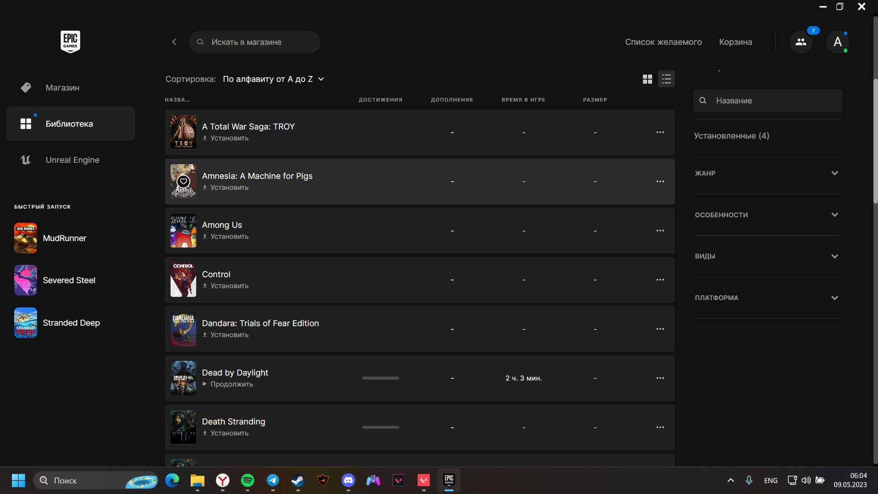Filter by Установленные (4)
878x494 pixels.
click(x=731, y=136)
